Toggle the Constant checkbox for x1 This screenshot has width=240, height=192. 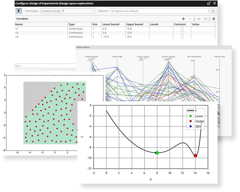tap(182, 29)
